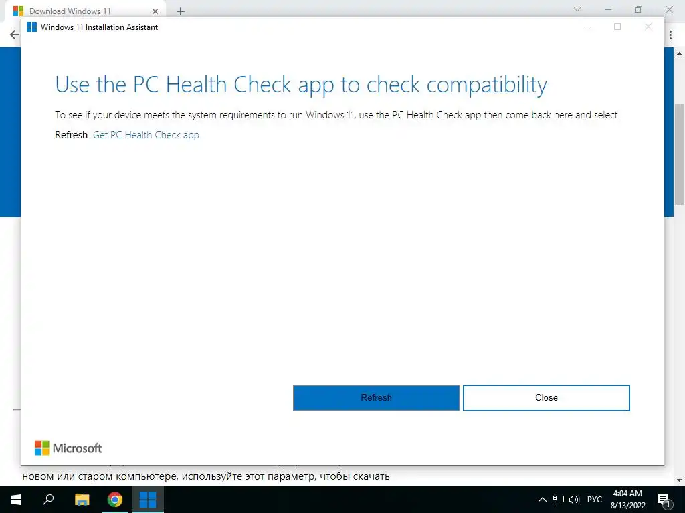Click the Windows favicon on the browser tab

[x=18, y=11]
